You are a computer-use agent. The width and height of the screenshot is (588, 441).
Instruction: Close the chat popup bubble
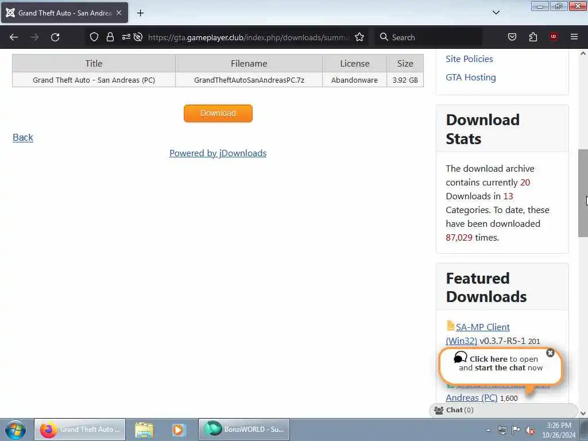click(x=550, y=353)
